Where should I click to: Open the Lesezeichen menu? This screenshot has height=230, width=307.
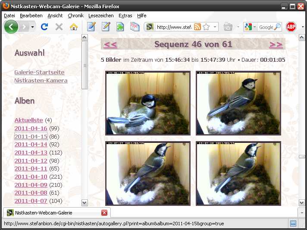click(x=101, y=16)
